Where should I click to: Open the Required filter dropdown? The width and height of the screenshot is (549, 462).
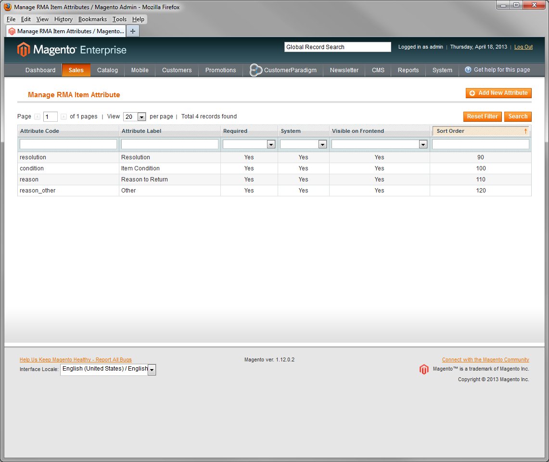point(249,144)
